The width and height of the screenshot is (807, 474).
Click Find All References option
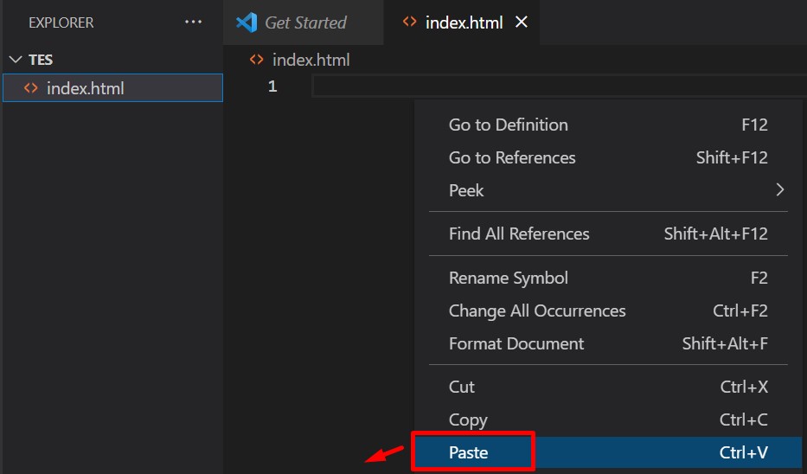pyautogui.click(x=519, y=234)
